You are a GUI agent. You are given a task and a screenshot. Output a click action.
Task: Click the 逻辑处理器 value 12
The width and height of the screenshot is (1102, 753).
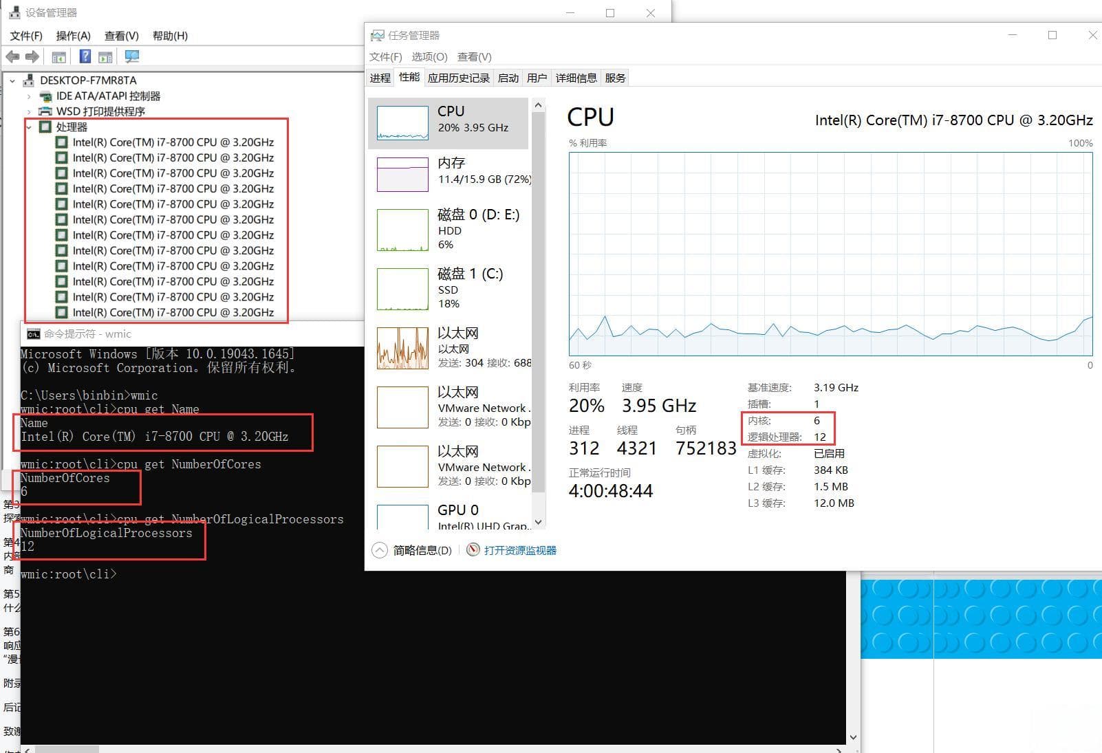pyautogui.click(x=820, y=437)
